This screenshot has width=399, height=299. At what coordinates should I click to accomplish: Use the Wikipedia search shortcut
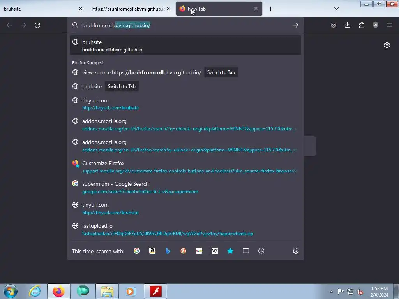(215, 251)
